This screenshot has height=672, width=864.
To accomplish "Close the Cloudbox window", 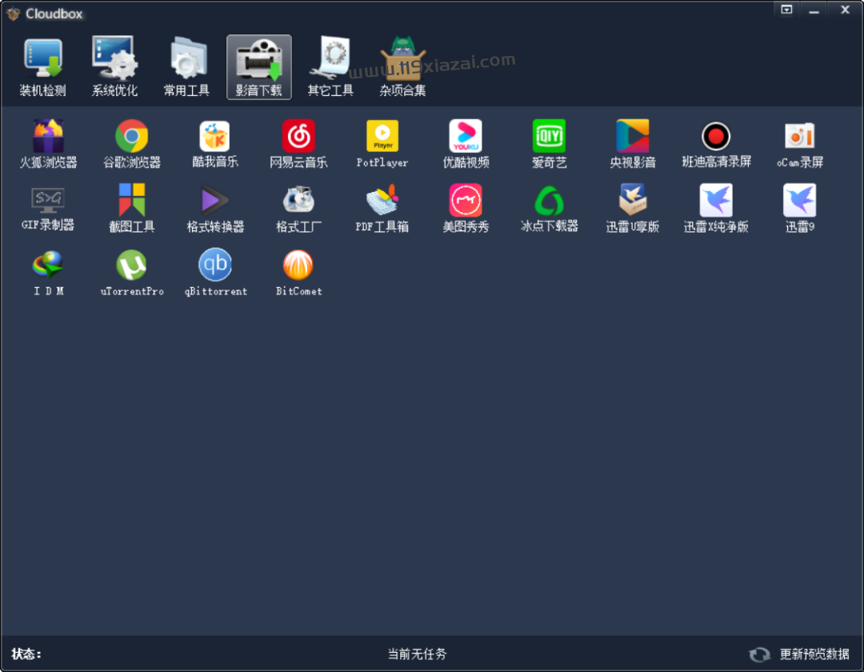I will click(x=845, y=10).
